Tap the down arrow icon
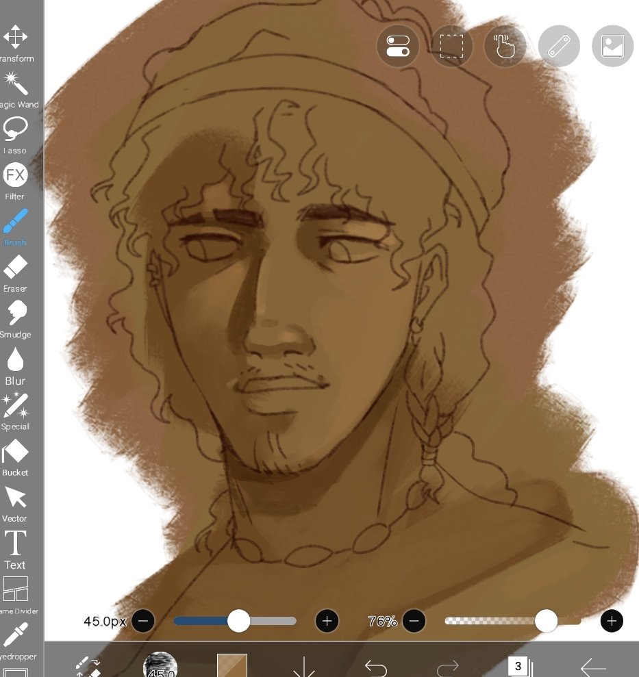Screen dimensions: 639x677 click(x=303, y=667)
